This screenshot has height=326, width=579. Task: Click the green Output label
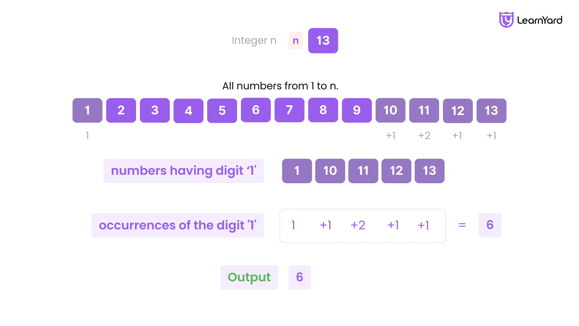point(249,277)
